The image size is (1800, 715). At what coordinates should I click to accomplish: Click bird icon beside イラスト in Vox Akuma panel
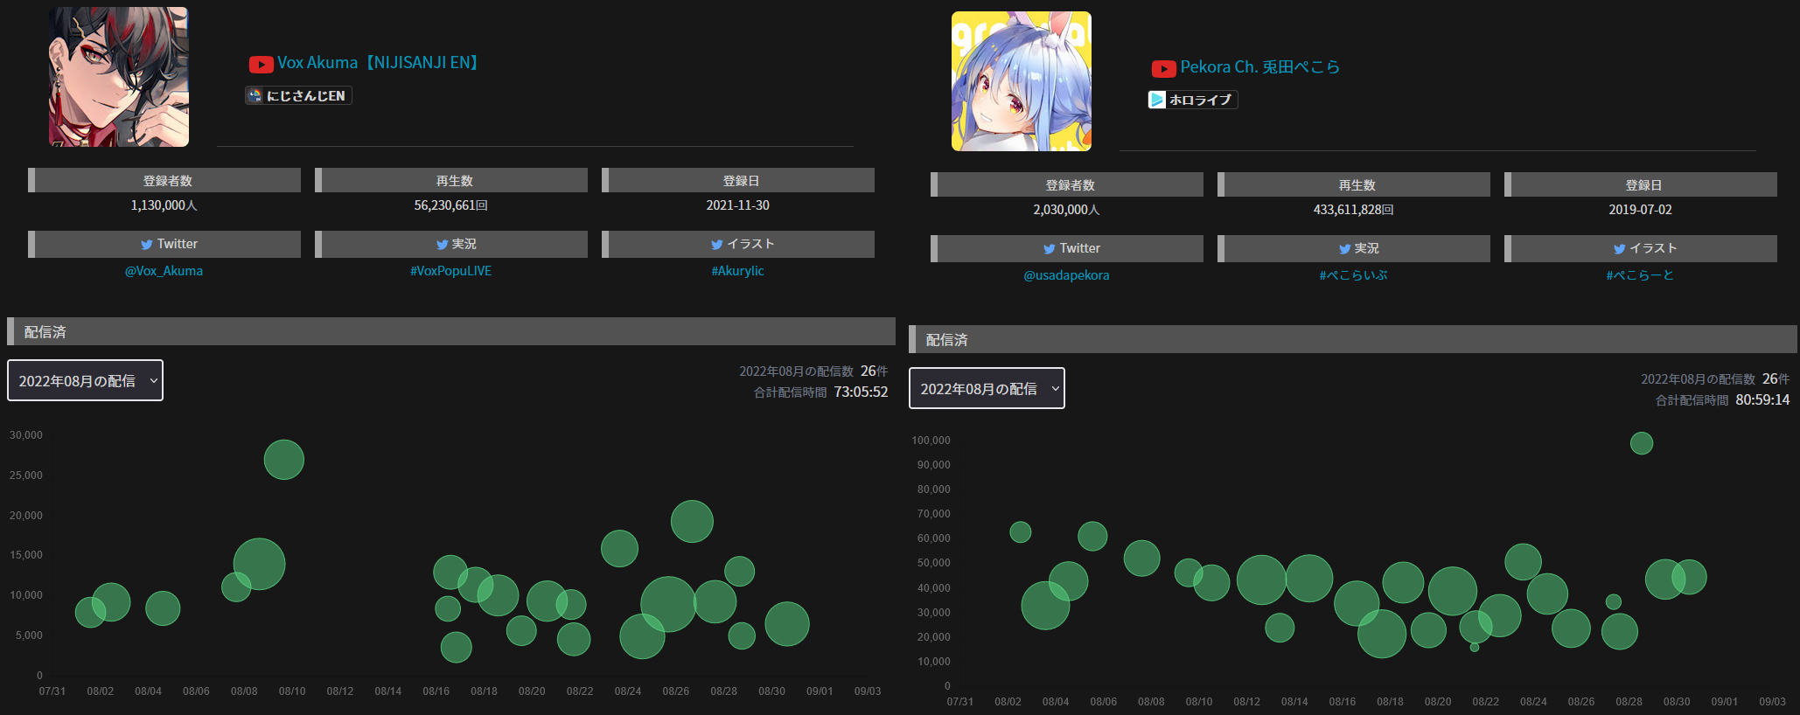(x=717, y=245)
